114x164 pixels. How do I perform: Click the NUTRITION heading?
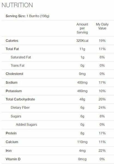click(x=17, y=5)
